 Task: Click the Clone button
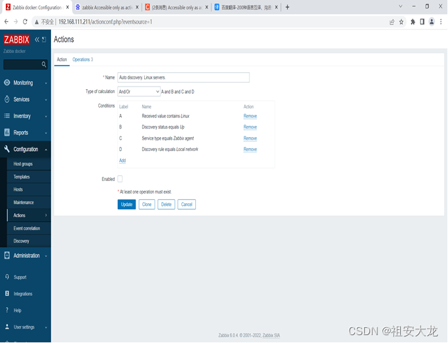pos(147,204)
